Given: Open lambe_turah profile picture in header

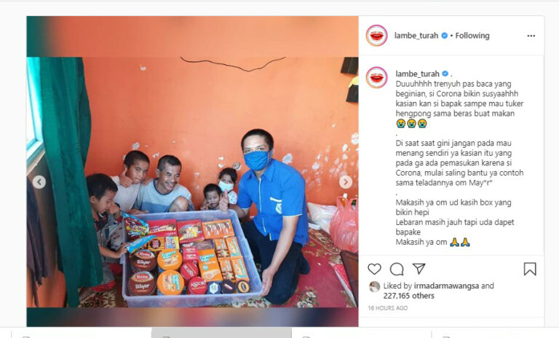Looking at the screenshot, I should click(376, 36).
